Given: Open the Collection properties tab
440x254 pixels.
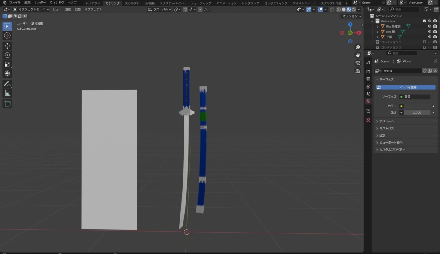Looking at the screenshot, I should (x=368, y=111).
